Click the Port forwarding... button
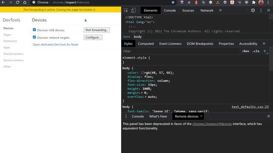273x153 pixels. [97, 30]
